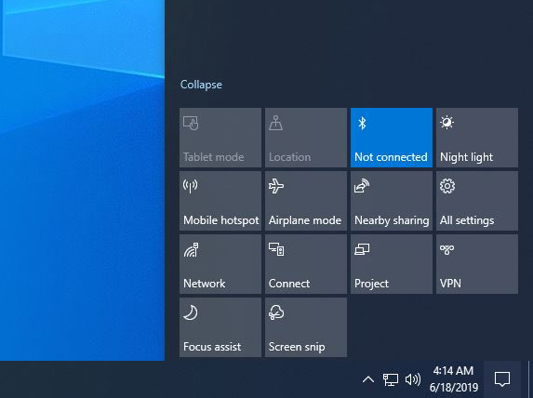This screenshot has width=533, height=398.
Task: Click the network status tray icon
Action: pyautogui.click(x=391, y=379)
